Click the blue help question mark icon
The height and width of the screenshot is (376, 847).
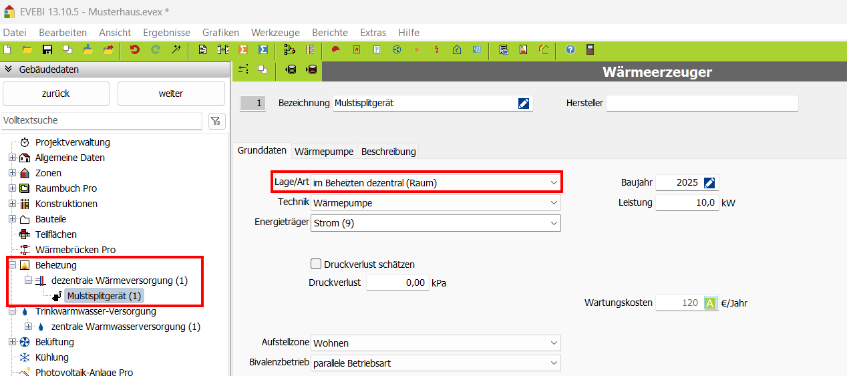[x=570, y=49]
